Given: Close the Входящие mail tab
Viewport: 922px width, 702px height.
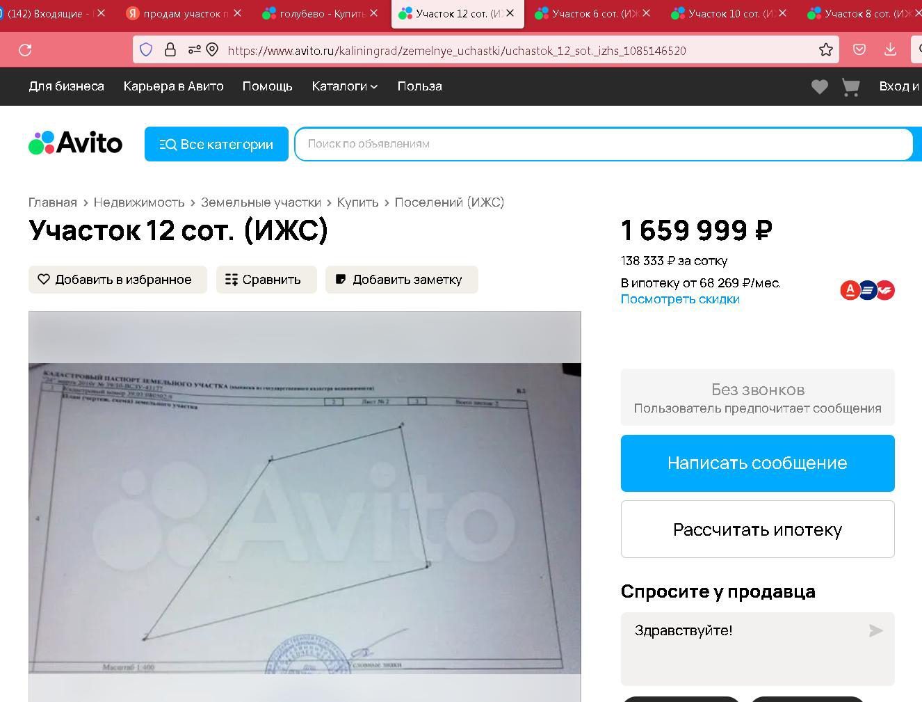Looking at the screenshot, I should [x=102, y=13].
